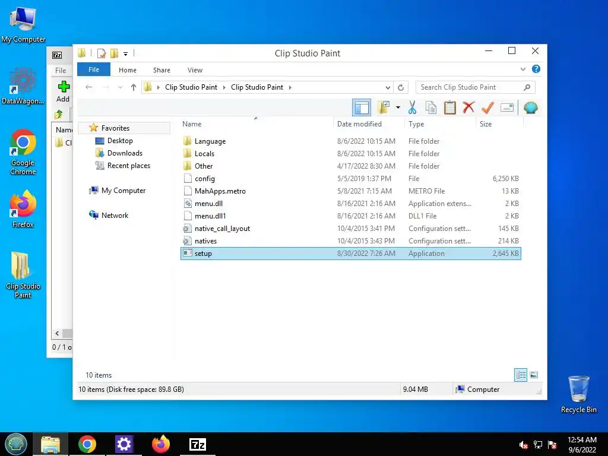Select the MahApps.metro file
The width and height of the screenshot is (608, 456).
point(350,191)
